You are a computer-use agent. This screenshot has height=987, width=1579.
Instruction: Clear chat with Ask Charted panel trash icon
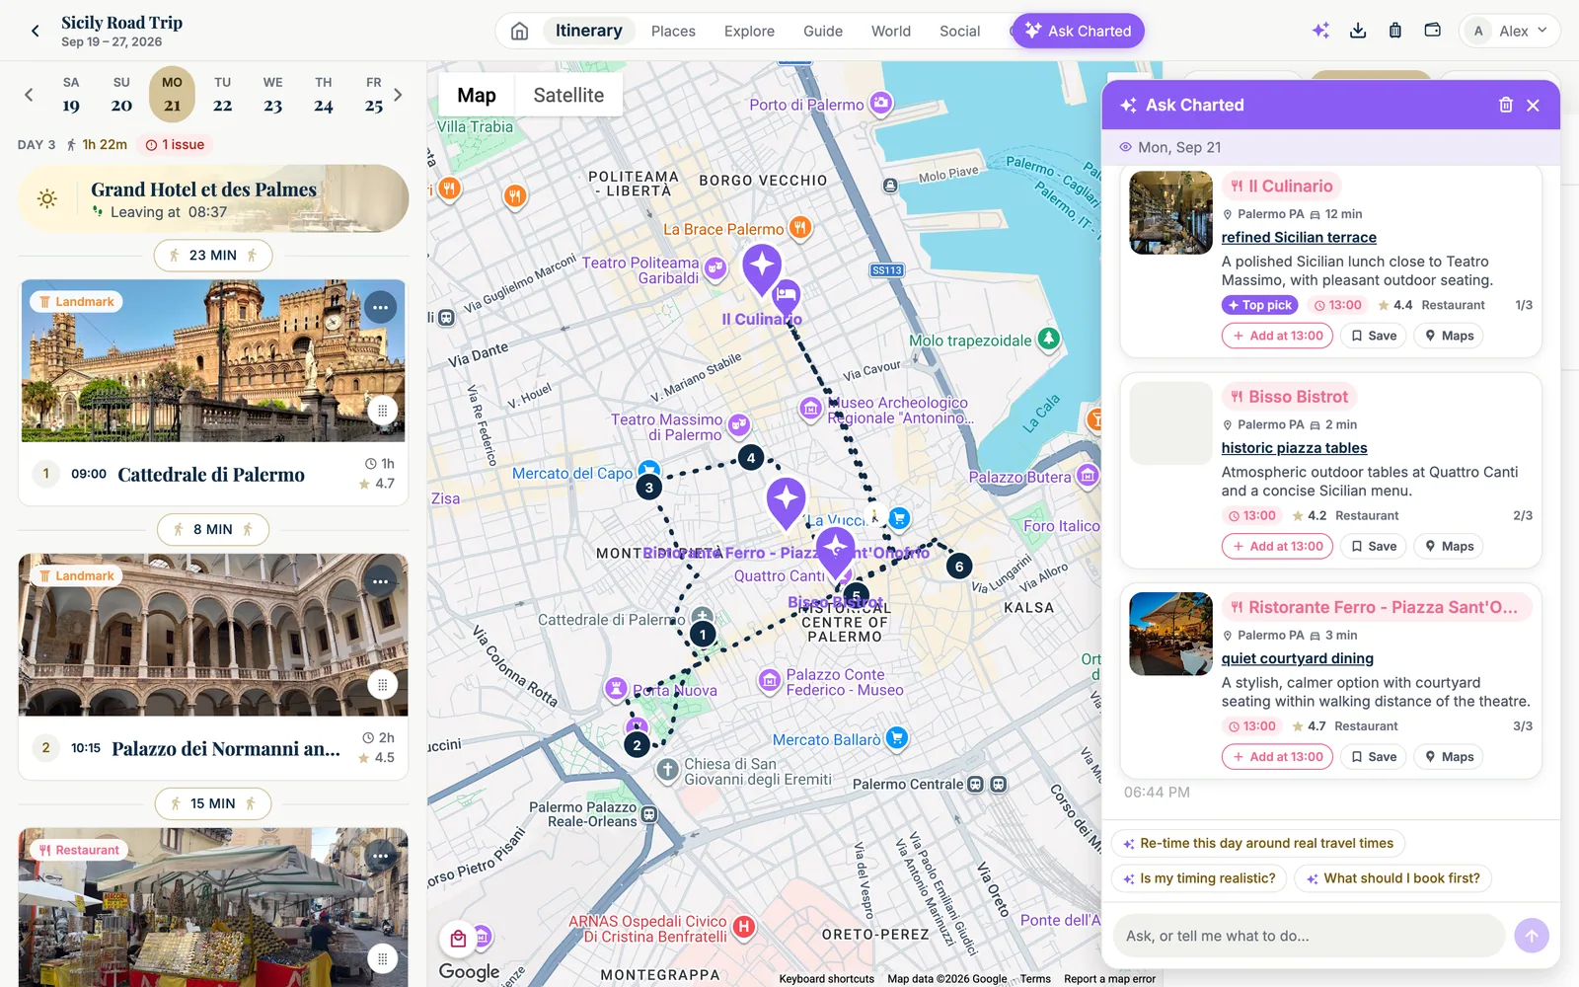[x=1505, y=105]
